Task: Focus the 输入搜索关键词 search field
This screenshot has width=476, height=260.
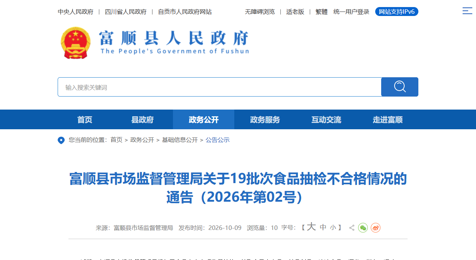Action: [219, 87]
